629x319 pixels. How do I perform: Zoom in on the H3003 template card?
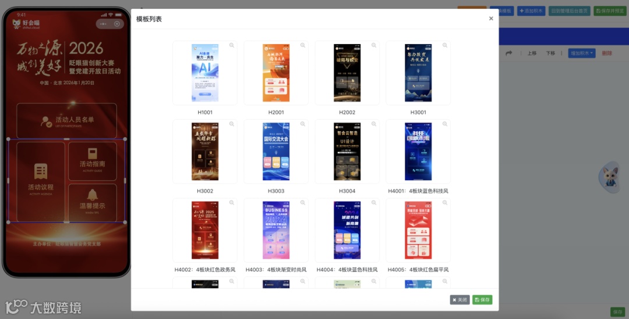click(303, 124)
